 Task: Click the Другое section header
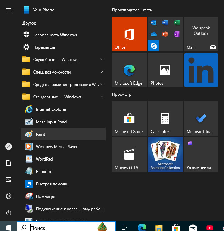point(29,23)
